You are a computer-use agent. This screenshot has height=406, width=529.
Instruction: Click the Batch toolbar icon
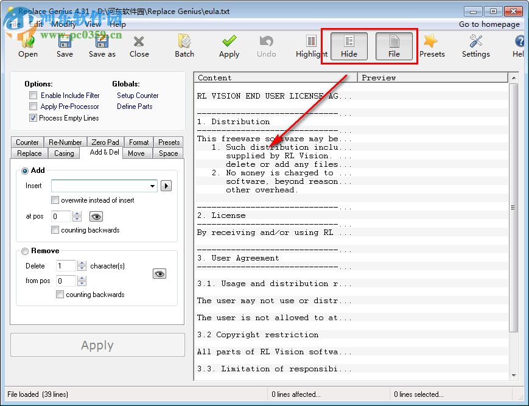point(184,42)
